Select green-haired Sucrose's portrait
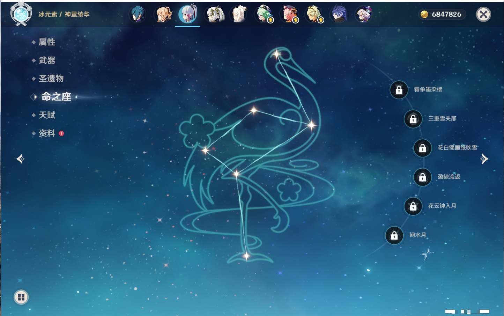This screenshot has width=504, height=316. tap(264, 15)
